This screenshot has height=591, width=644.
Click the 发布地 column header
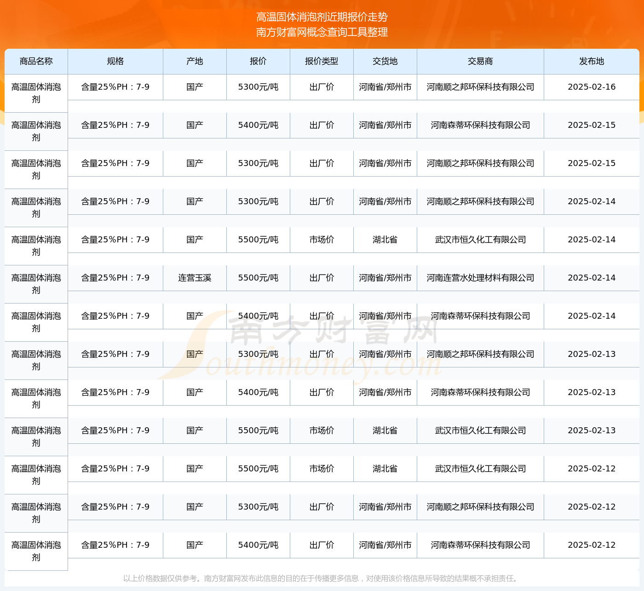(x=592, y=61)
